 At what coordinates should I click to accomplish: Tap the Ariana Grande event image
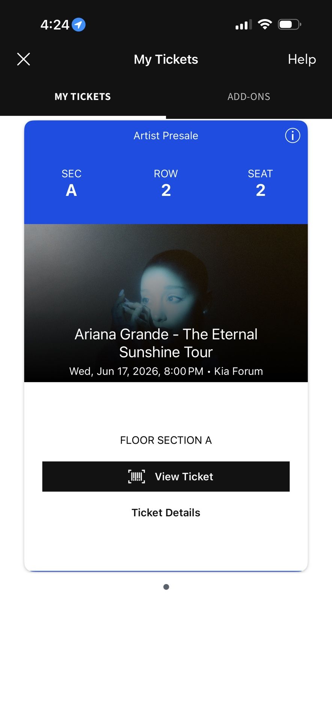(166, 286)
